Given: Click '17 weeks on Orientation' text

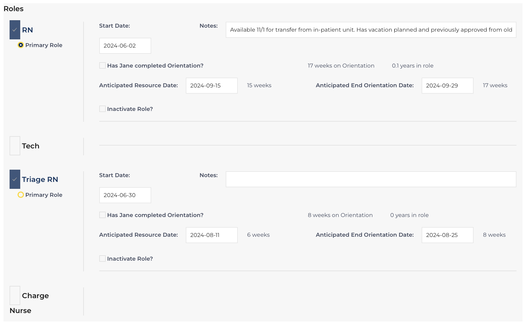Looking at the screenshot, I should 341,66.
